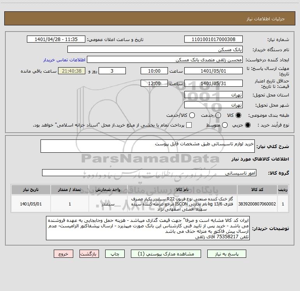
Task: Click the announcement date field 1401/04/28 - 11:35
Action: [56, 39]
